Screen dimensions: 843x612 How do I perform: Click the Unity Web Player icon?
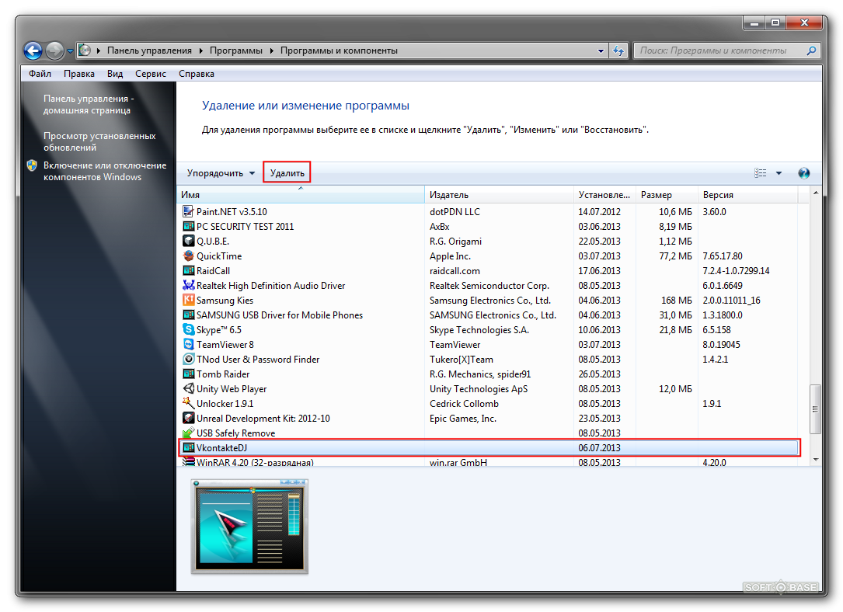[188, 388]
